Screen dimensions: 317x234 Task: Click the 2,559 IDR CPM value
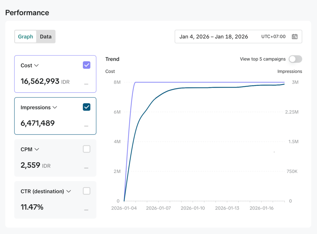click(x=30, y=165)
